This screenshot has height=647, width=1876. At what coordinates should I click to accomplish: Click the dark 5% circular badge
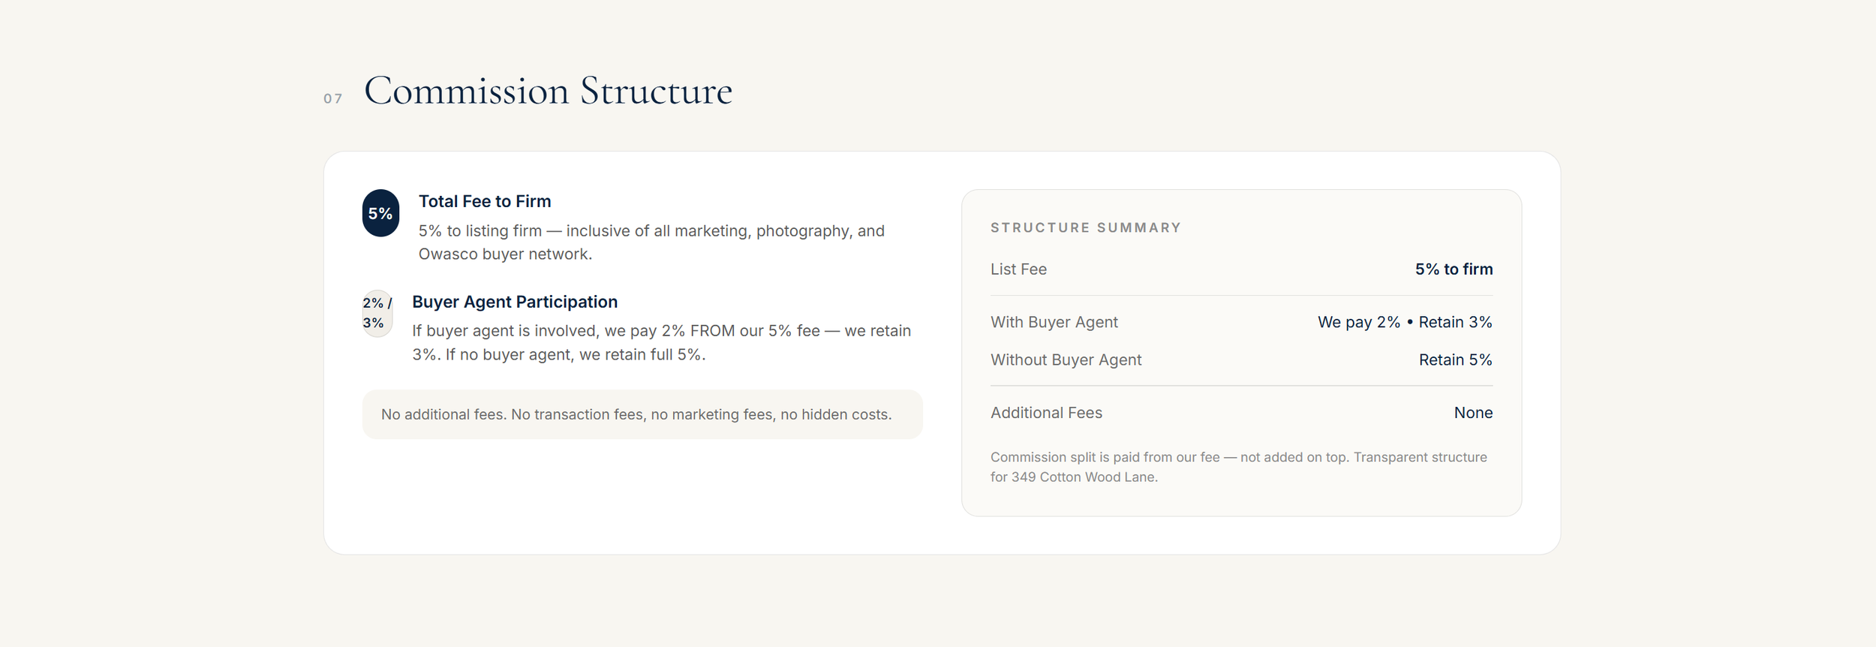click(x=380, y=213)
